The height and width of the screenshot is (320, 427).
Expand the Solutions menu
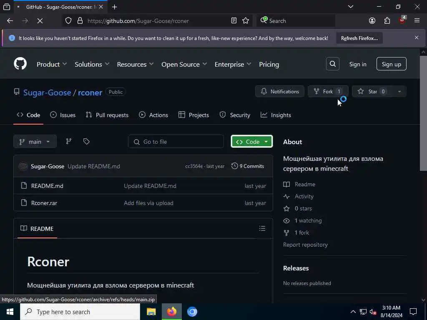pos(92,65)
